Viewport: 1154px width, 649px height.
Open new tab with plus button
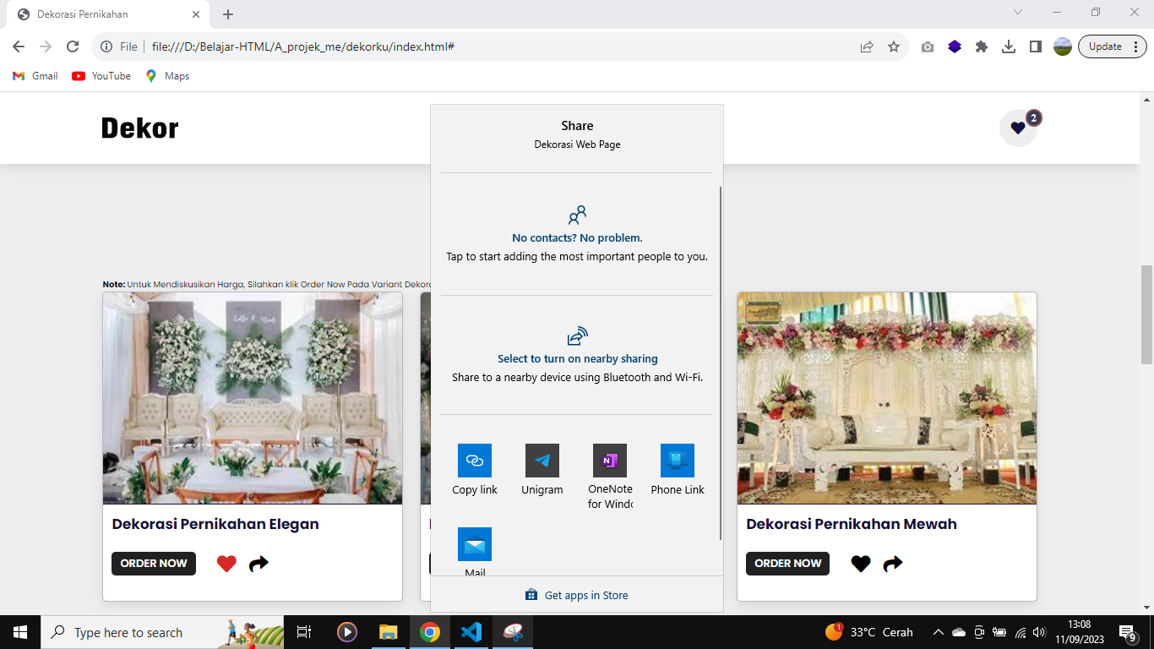(x=228, y=14)
